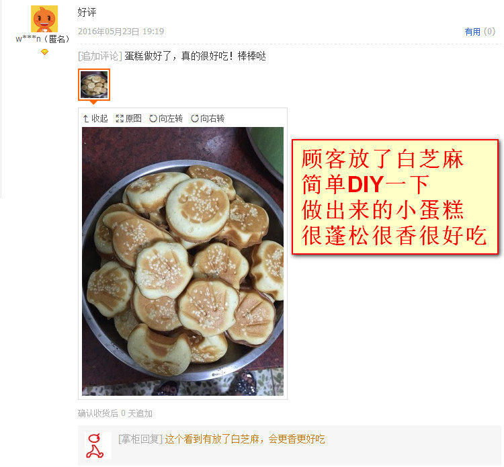Click the enlarged cake photo
This screenshot has height=467, width=504.
(x=183, y=261)
